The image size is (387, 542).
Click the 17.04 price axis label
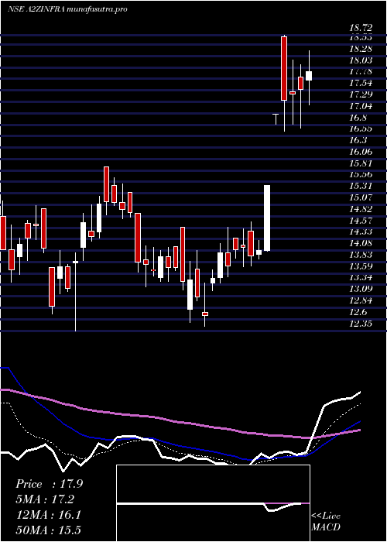point(361,107)
